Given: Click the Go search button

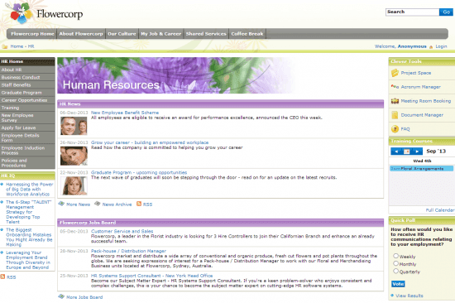Looking at the screenshot, I should [446, 12].
